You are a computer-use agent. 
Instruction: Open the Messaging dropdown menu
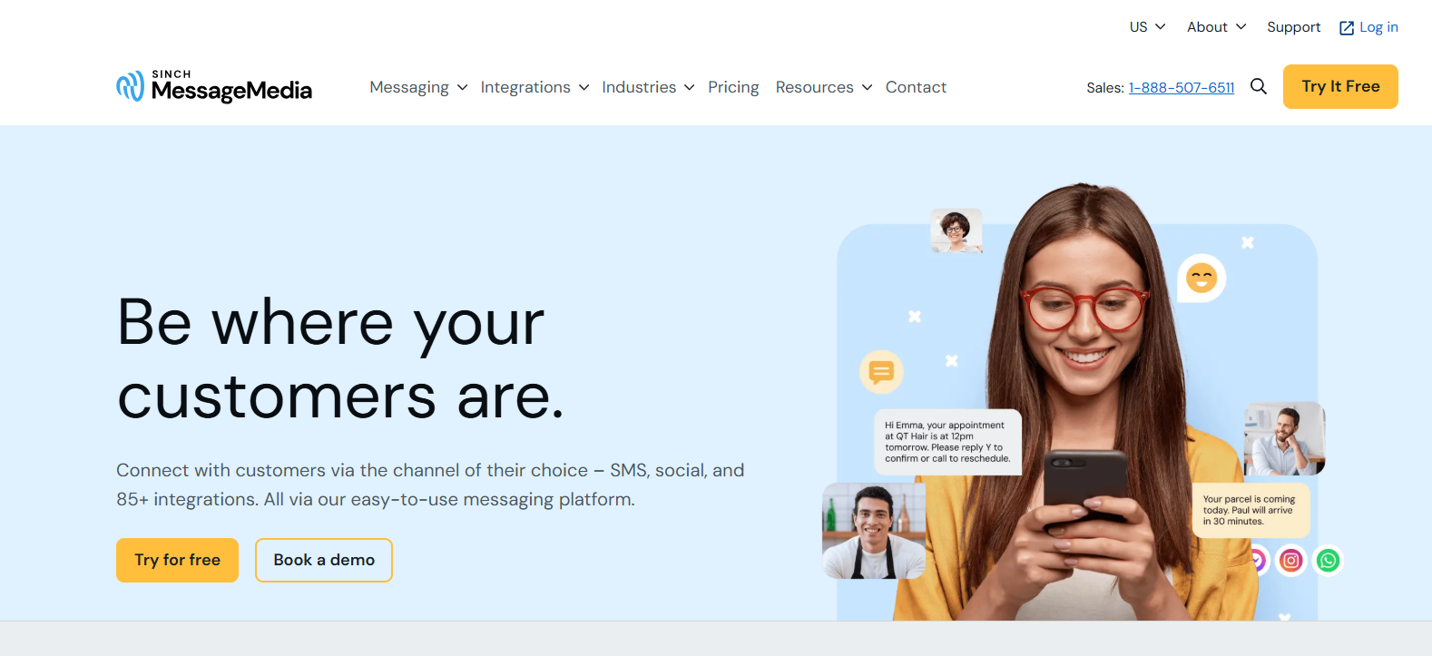(x=418, y=87)
